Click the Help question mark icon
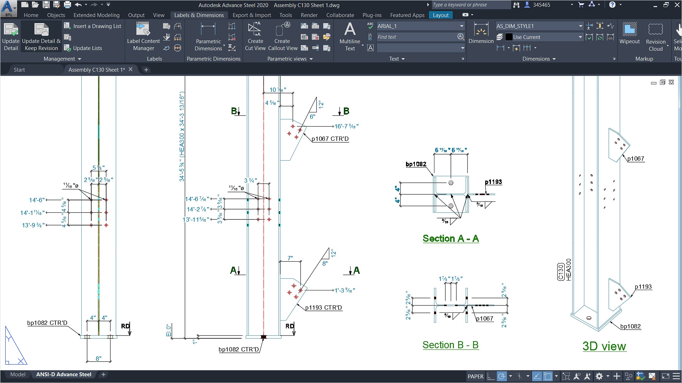682x383 pixels. point(612,5)
